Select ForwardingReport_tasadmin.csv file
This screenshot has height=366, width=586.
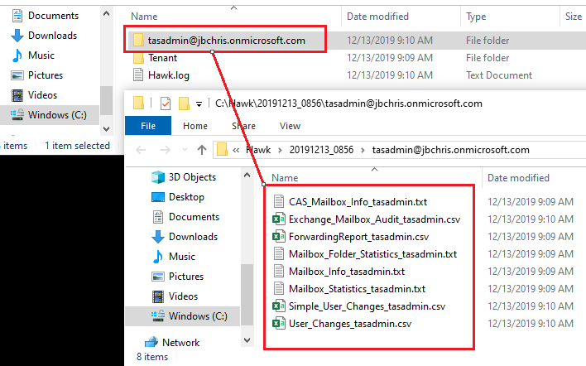(358, 237)
